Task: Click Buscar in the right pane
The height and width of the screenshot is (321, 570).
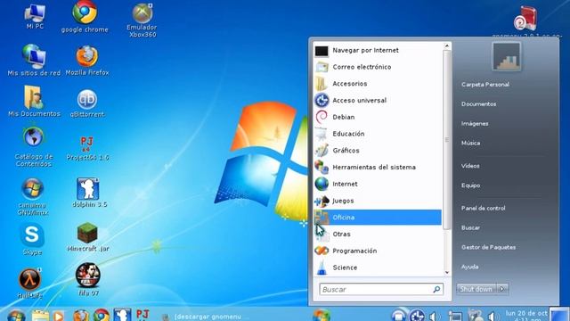Action: pos(470,228)
